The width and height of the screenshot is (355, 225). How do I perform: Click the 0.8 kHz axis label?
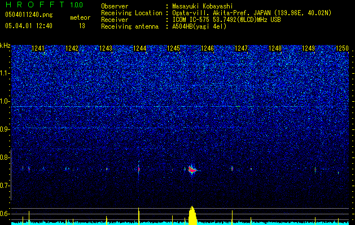pos(5,157)
